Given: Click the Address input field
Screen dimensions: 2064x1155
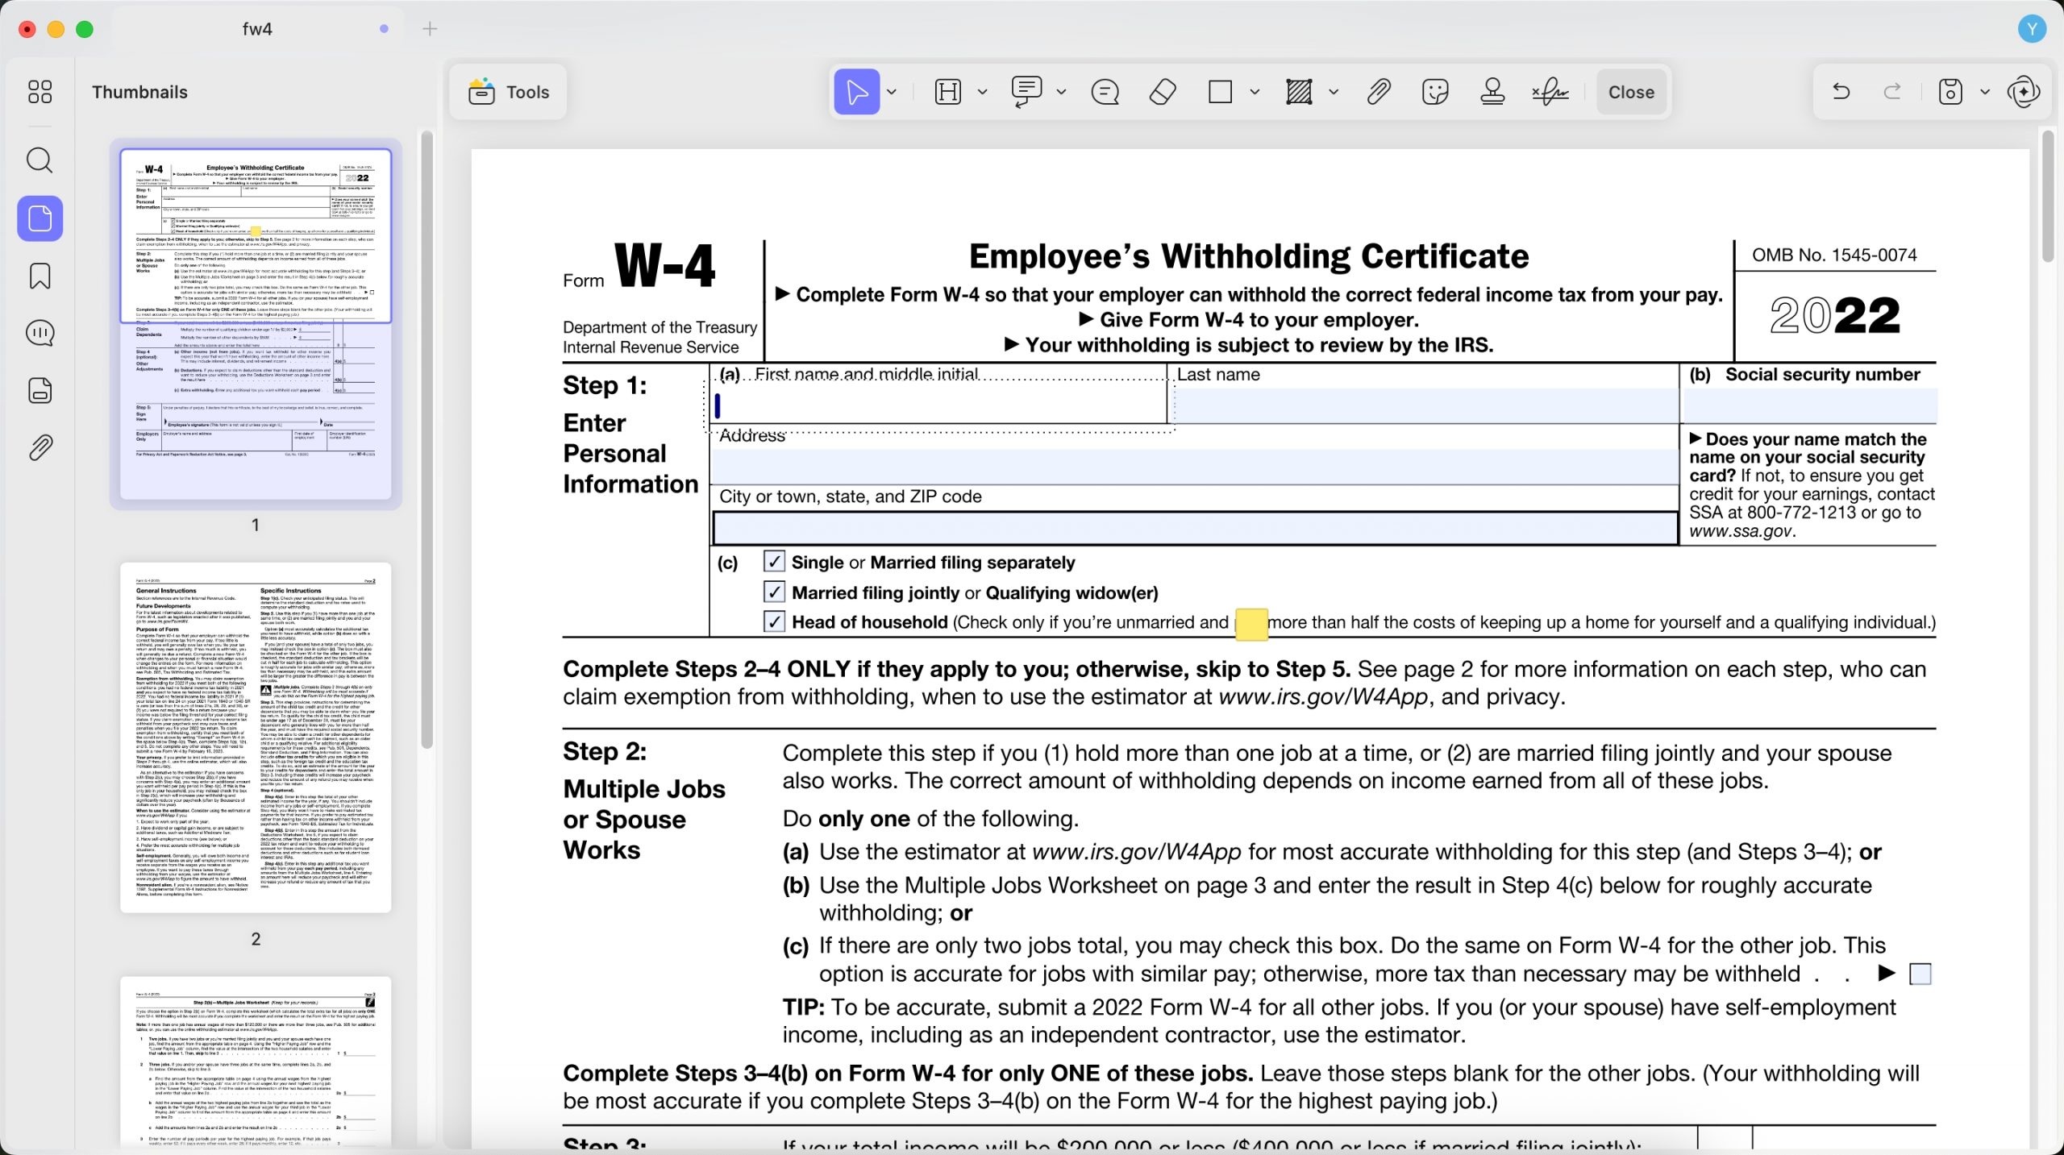Looking at the screenshot, I should (x=1195, y=467).
